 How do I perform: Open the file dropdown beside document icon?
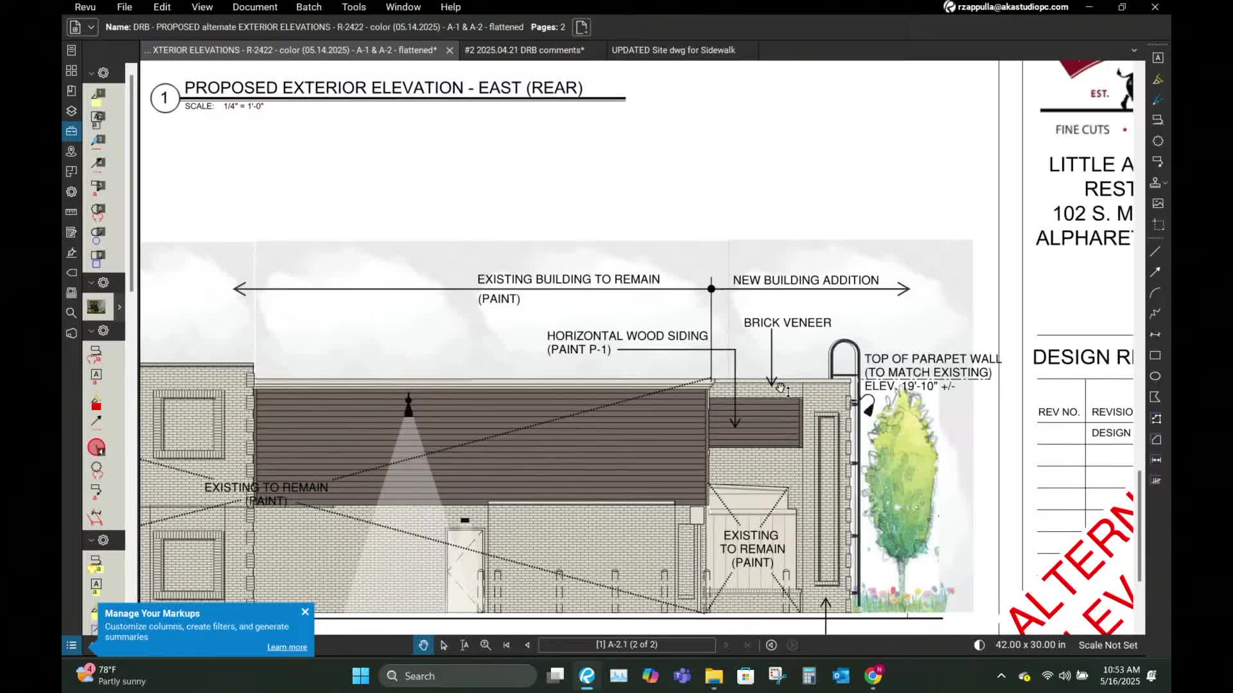click(x=91, y=27)
